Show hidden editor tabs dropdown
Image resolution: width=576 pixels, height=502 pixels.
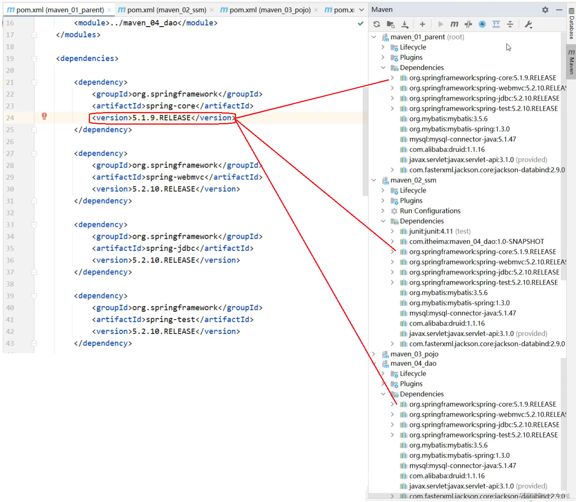point(362,9)
